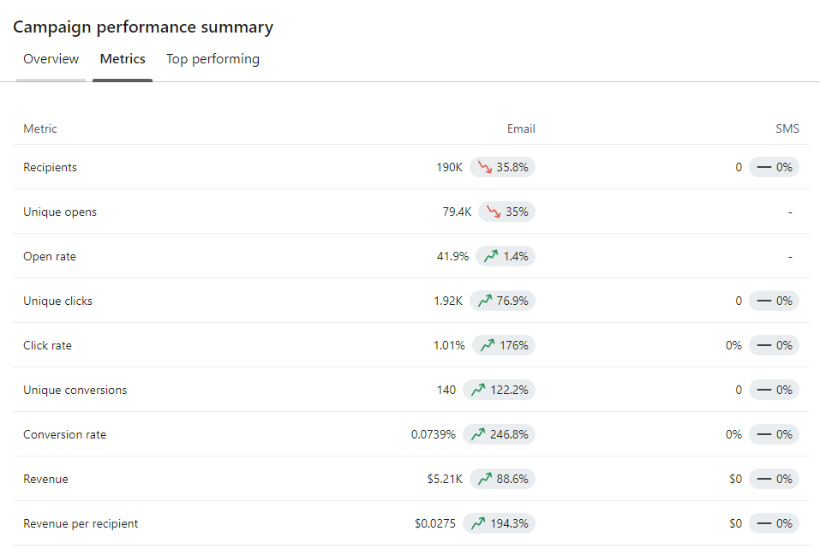820x549 pixels.
Task: Click the red down-trend icon beside Unique opens
Action: pyautogui.click(x=493, y=212)
